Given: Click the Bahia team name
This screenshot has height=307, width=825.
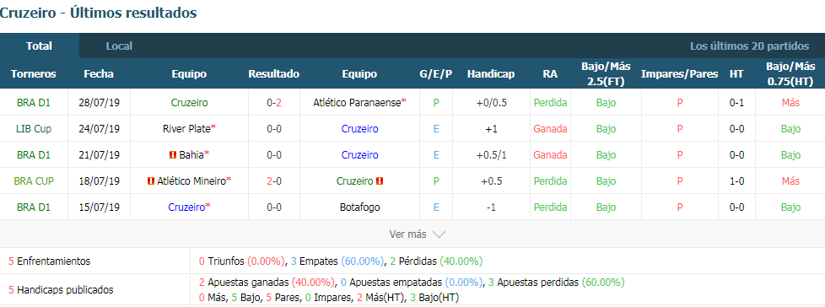Looking at the screenshot, I should 191,154.
